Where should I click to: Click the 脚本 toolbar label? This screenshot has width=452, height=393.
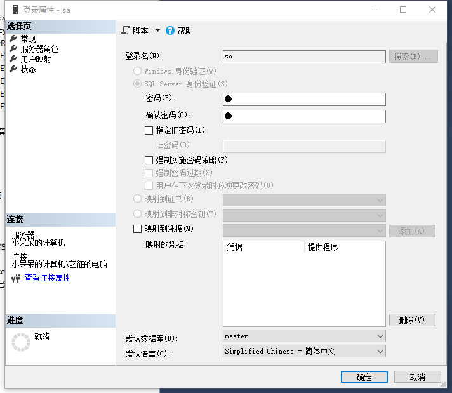coord(140,30)
